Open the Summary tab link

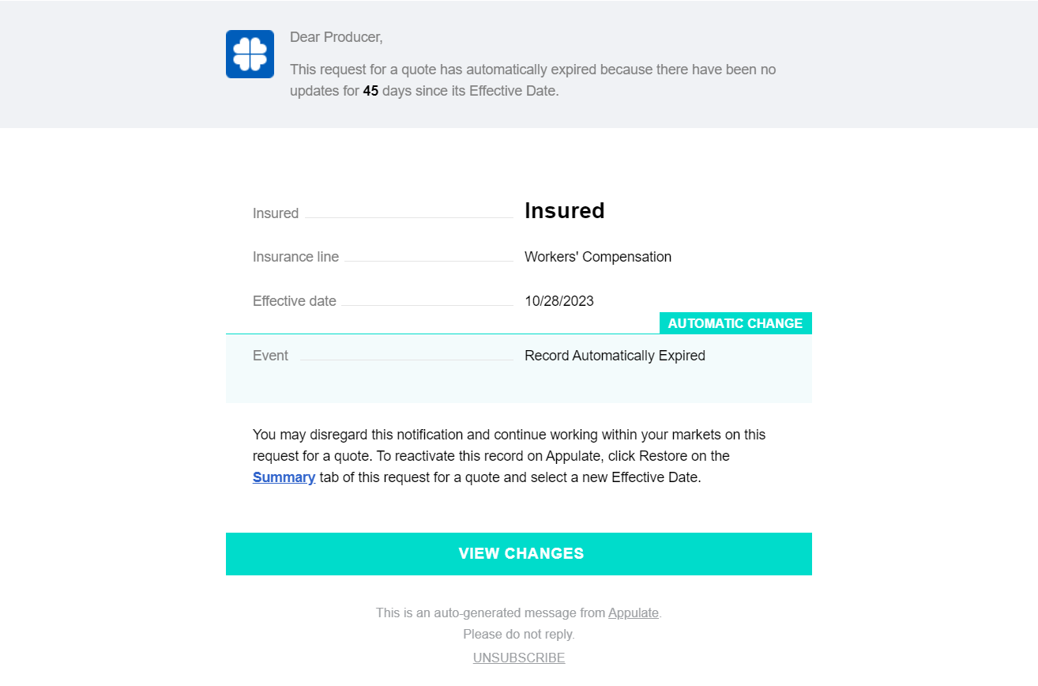click(x=284, y=477)
